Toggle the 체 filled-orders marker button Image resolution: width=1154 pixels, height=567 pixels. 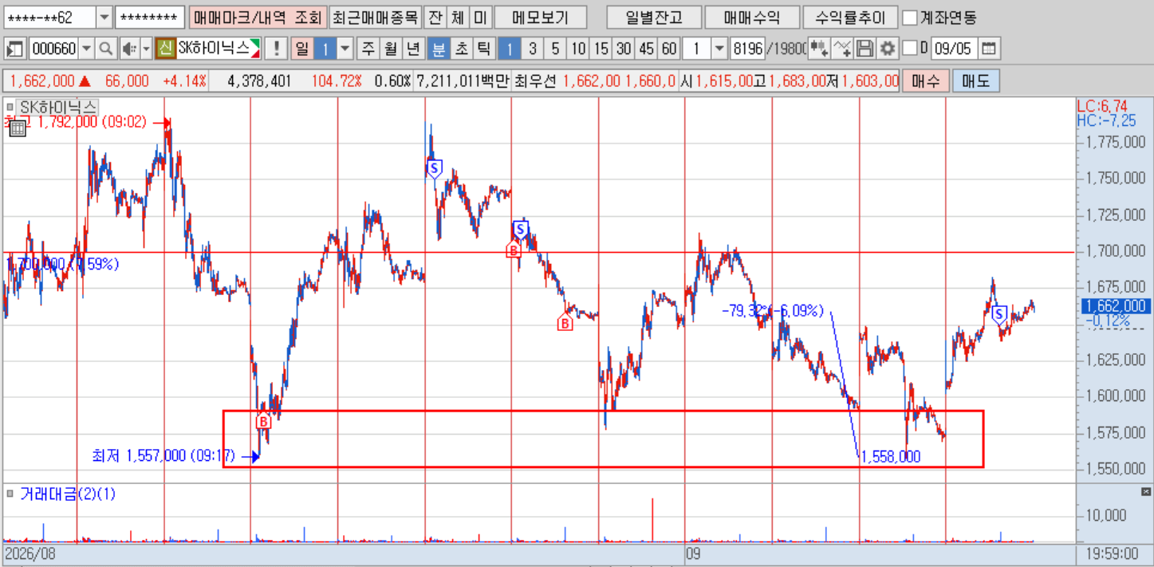click(456, 18)
